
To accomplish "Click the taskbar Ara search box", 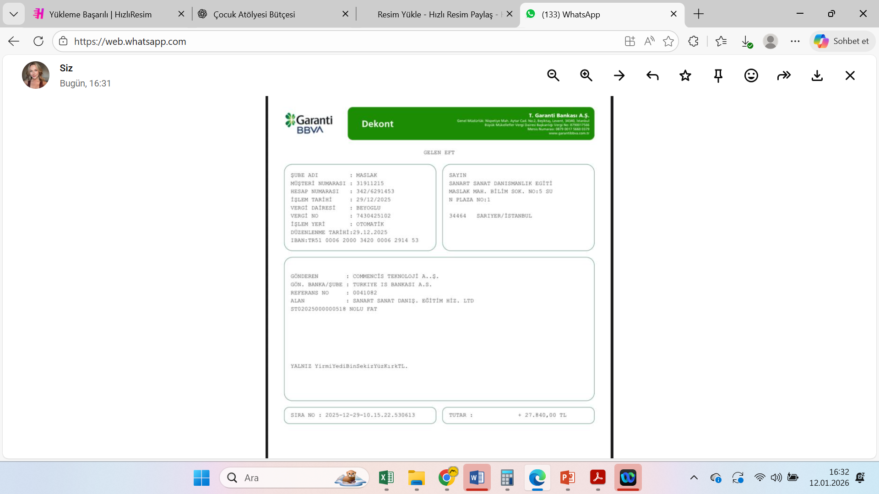I will (x=294, y=478).
